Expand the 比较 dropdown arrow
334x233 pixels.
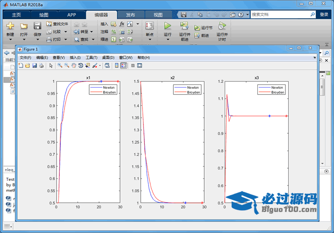tap(65, 32)
